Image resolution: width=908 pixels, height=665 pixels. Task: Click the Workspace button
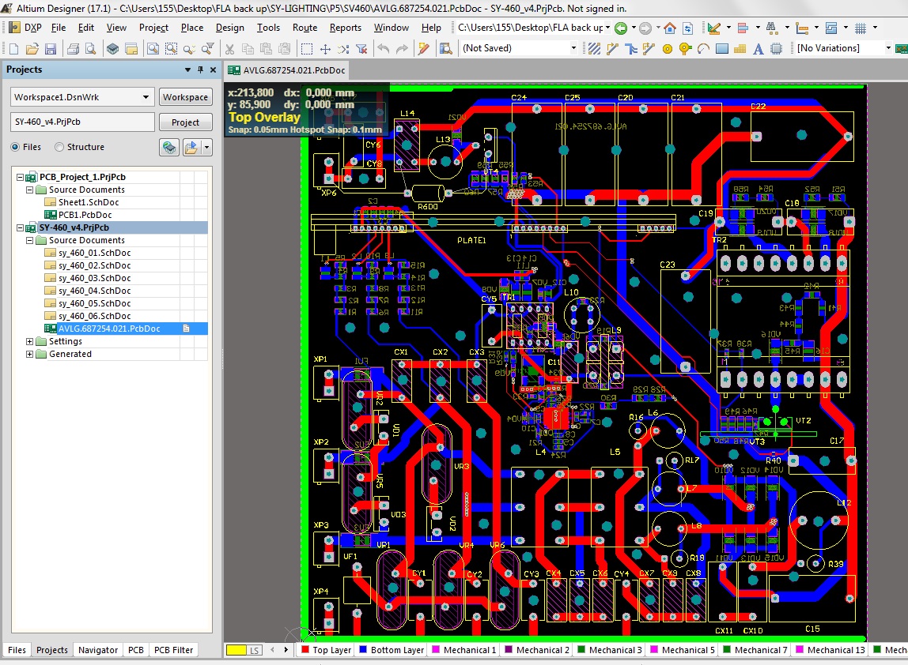tap(185, 97)
